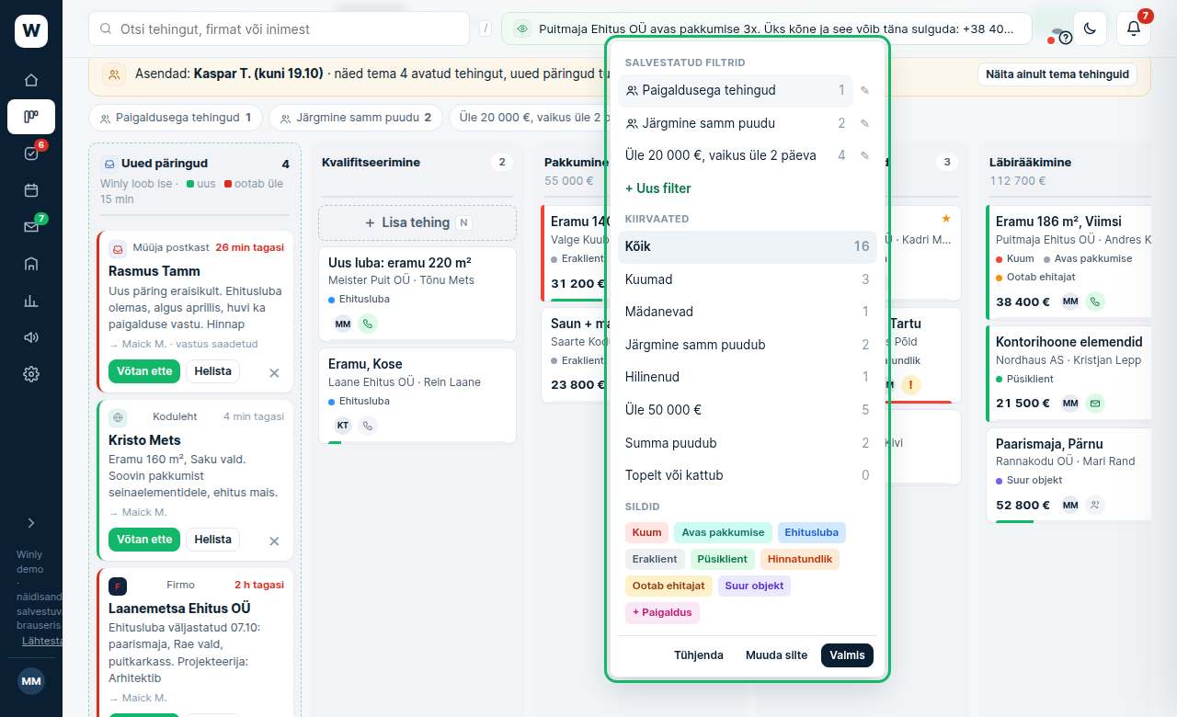Choose the Summa puudub quick view
The height and width of the screenshot is (717, 1177).
click(747, 443)
